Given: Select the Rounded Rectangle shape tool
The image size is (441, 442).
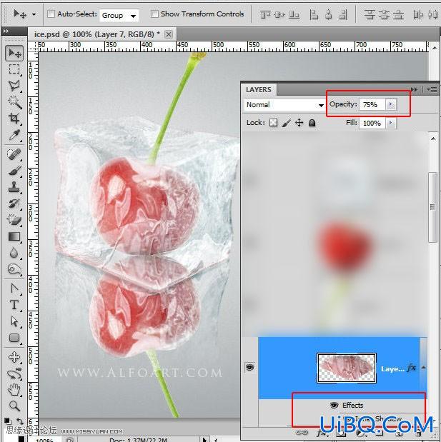Looking at the screenshot, I should point(14,338).
